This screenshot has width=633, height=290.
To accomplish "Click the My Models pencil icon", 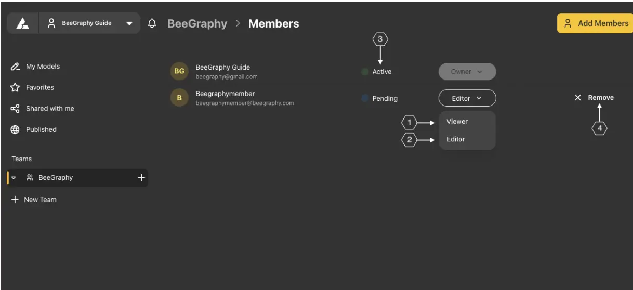I will coord(15,67).
